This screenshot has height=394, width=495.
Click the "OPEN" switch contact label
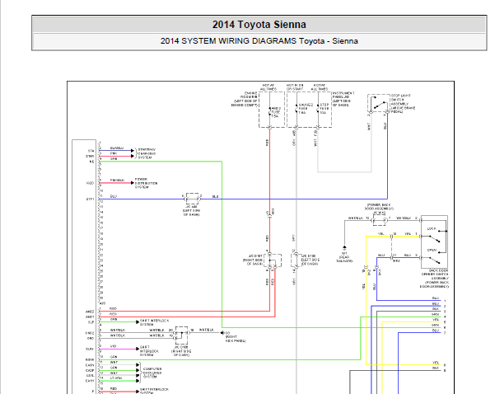click(x=432, y=250)
